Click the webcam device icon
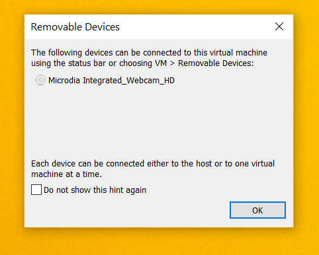 pyautogui.click(x=40, y=80)
